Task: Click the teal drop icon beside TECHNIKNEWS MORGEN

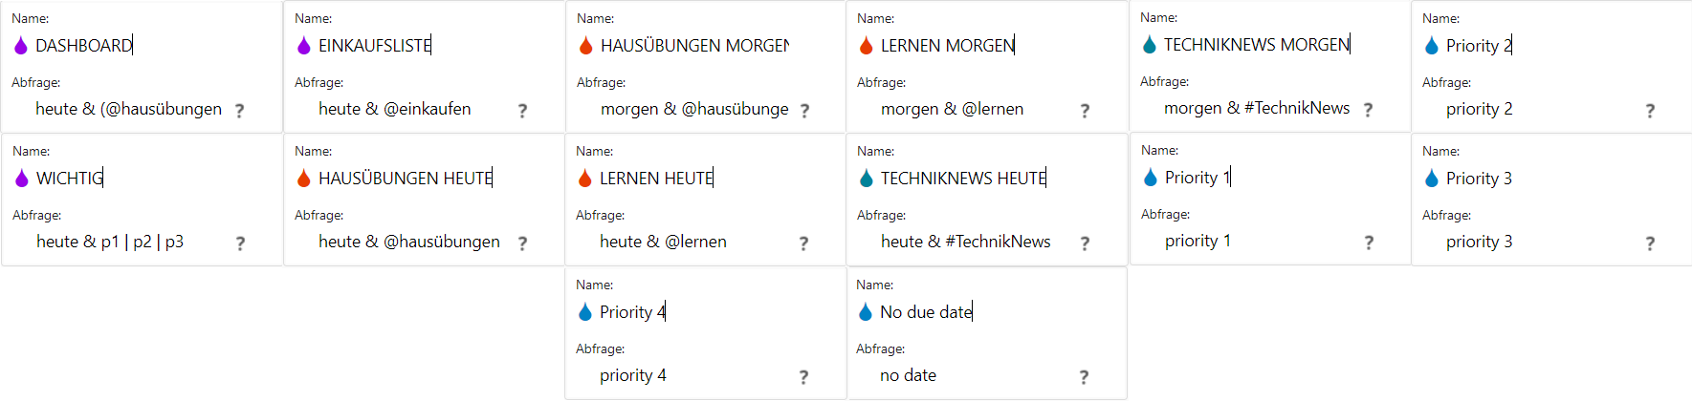Action: point(1150,44)
